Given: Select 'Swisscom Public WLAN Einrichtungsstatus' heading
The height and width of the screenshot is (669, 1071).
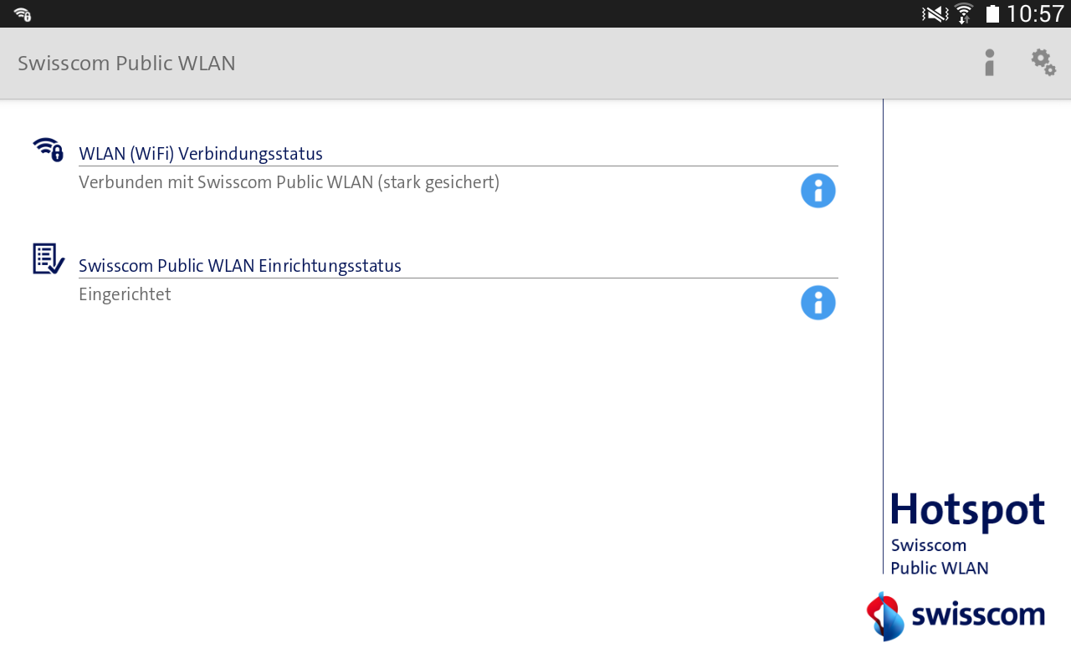Looking at the screenshot, I should click(240, 266).
